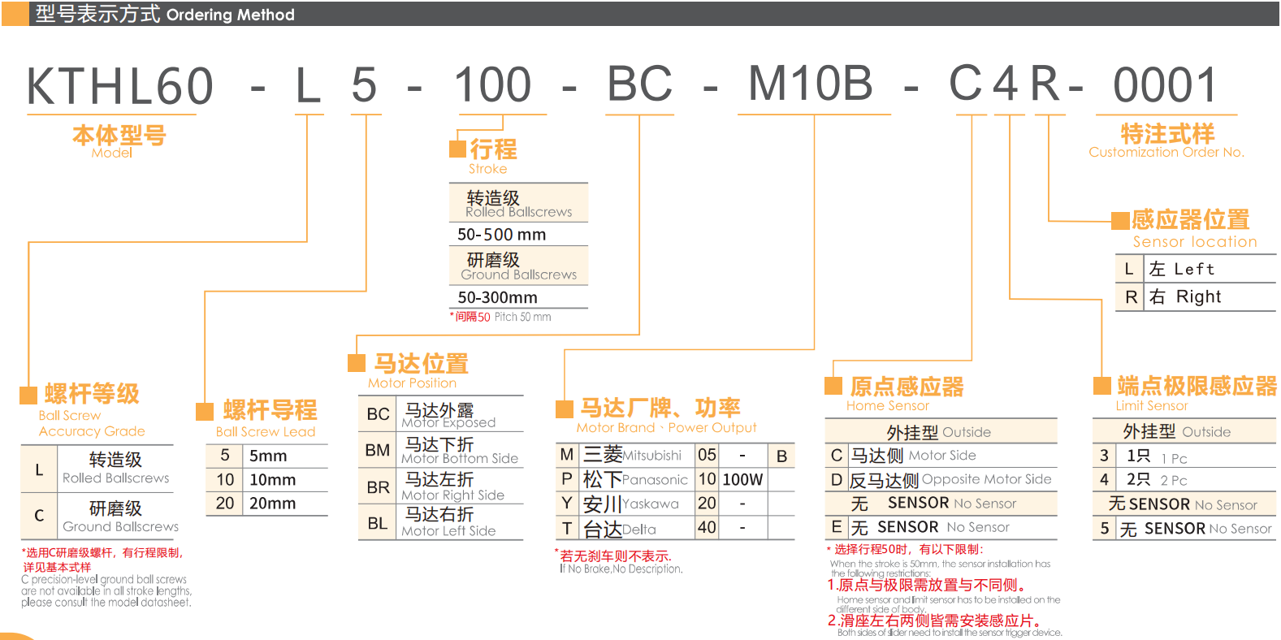Click the orange marker next to 马达位置

tap(356, 363)
